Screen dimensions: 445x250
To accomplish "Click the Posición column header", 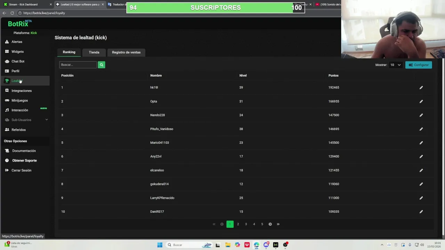I will [x=67, y=75].
